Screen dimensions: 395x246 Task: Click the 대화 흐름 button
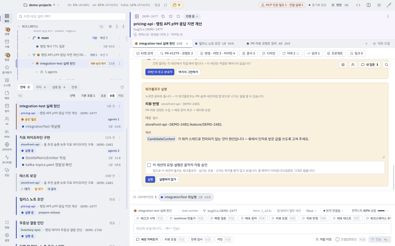[381, 43]
